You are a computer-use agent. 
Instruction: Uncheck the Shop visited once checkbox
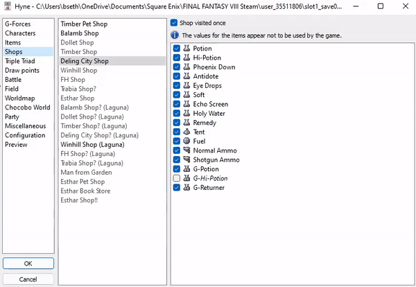click(x=174, y=23)
